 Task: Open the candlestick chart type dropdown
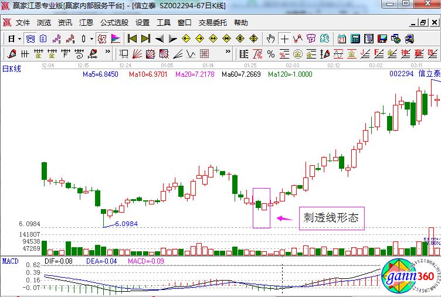pos(91,39)
